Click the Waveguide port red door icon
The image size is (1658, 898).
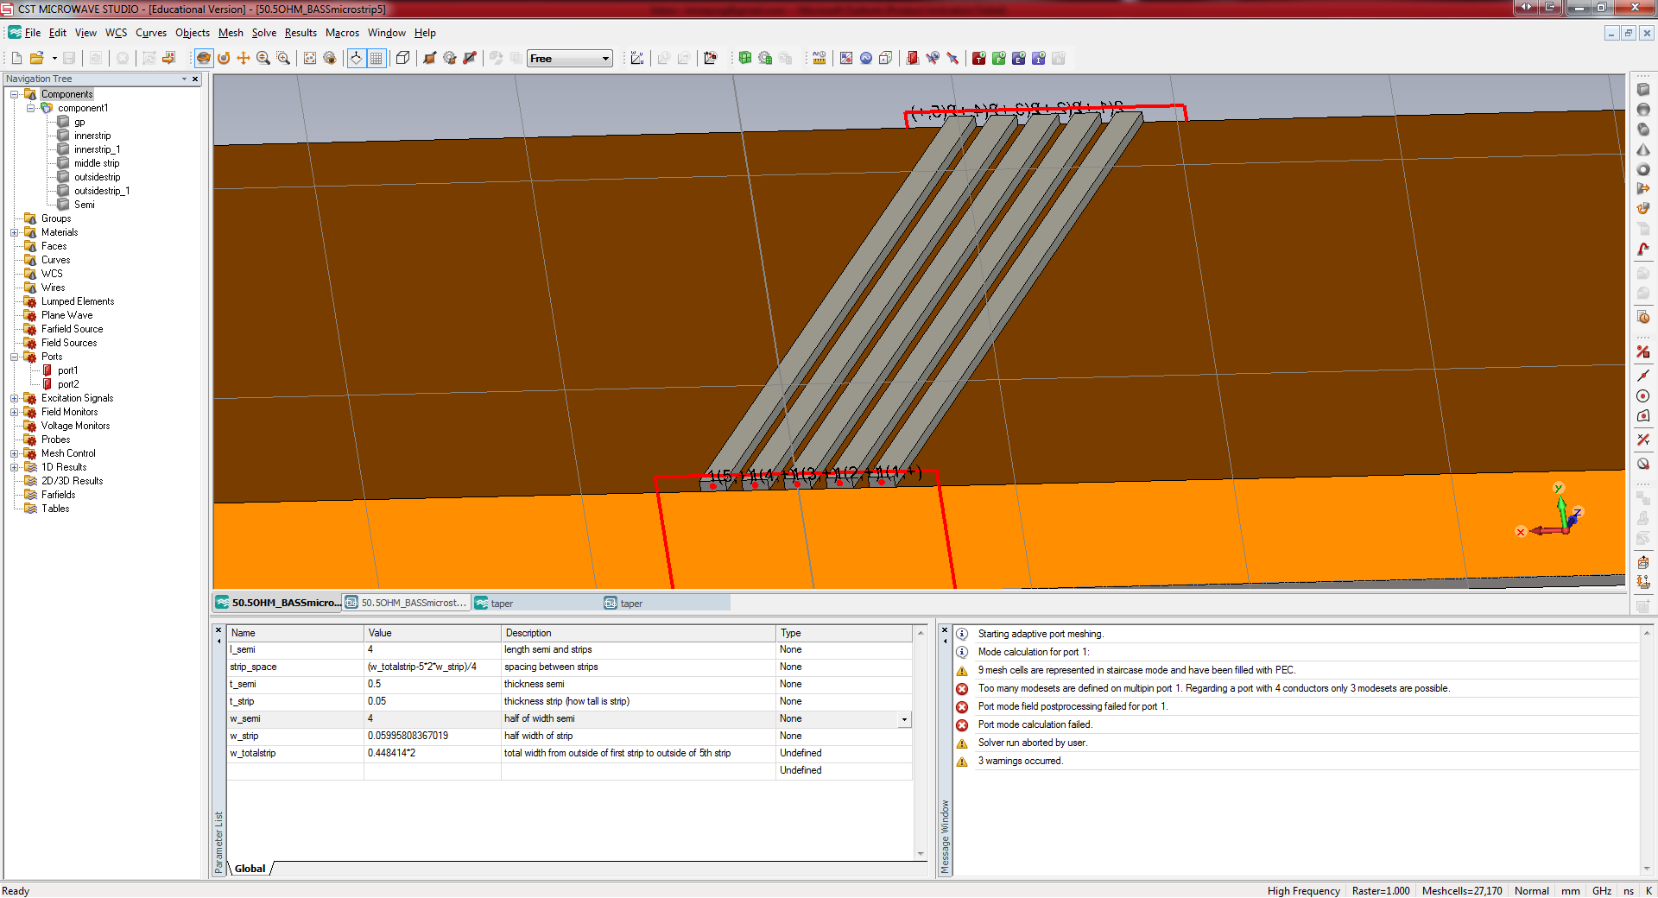[912, 58]
